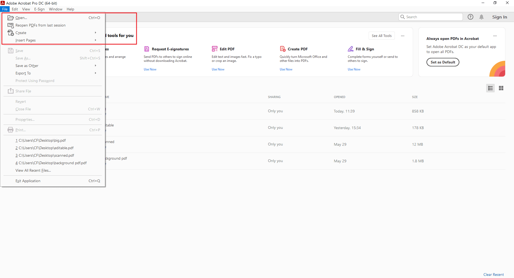The width and height of the screenshot is (514, 278).
Task: Open the Help question mark icon
Action: click(470, 17)
